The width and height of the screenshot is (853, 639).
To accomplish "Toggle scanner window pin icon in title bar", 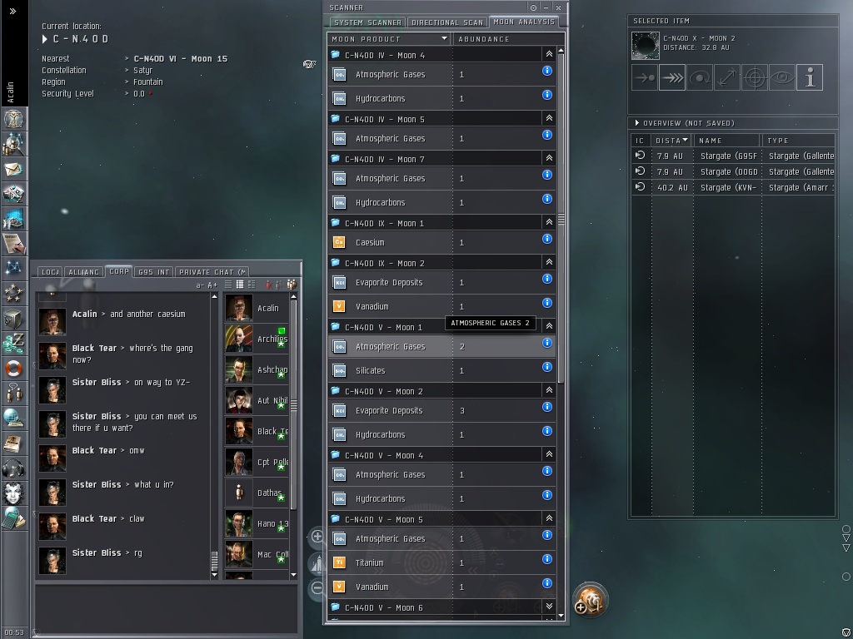I will (x=534, y=7).
